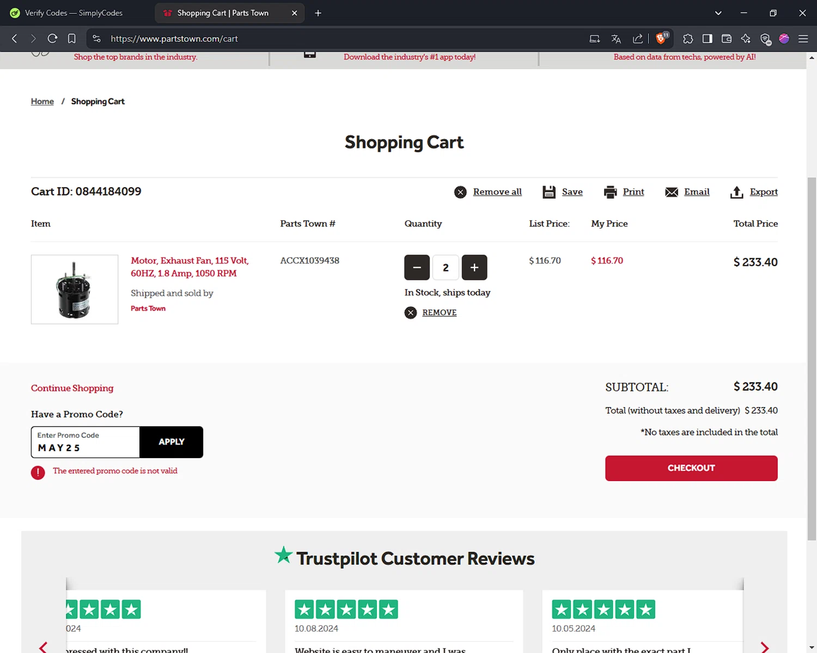The width and height of the screenshot is (817, 653).
Task: Open the Brave wallet icon
Action: pos(727,39)
